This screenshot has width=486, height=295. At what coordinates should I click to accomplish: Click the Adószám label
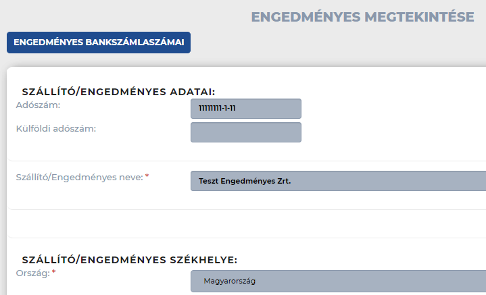[38, 105]
